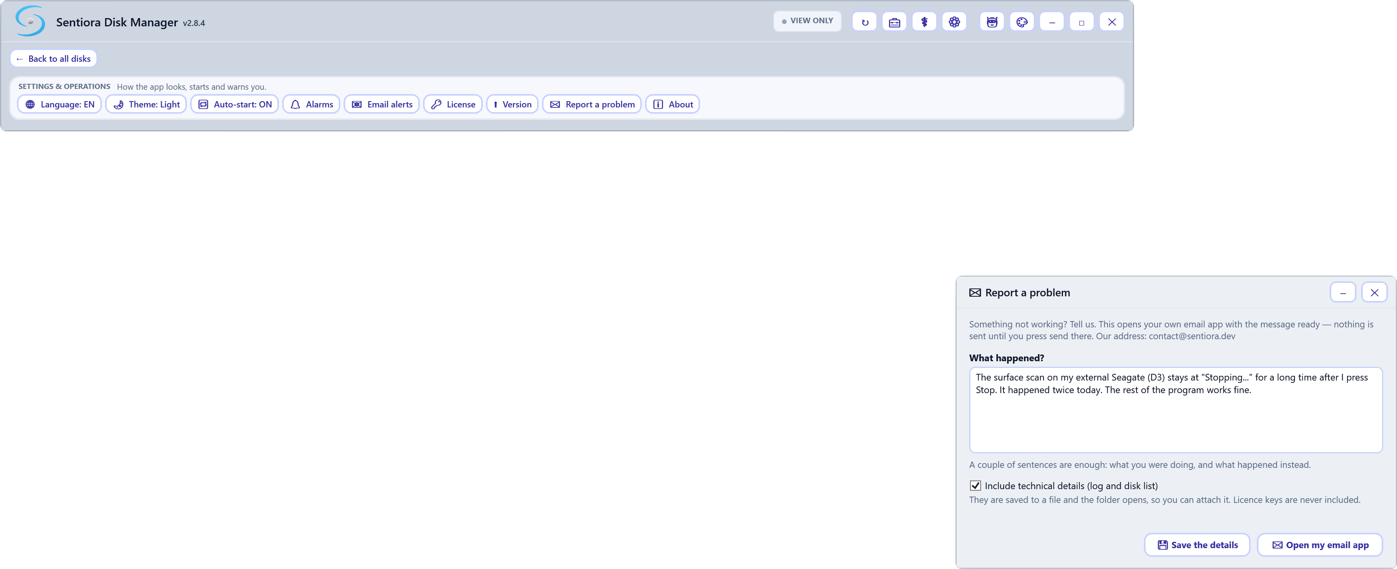Close the Sentiora Disk Manager window
Viewport: 1397px width, 569px height.
point(1112,22)
